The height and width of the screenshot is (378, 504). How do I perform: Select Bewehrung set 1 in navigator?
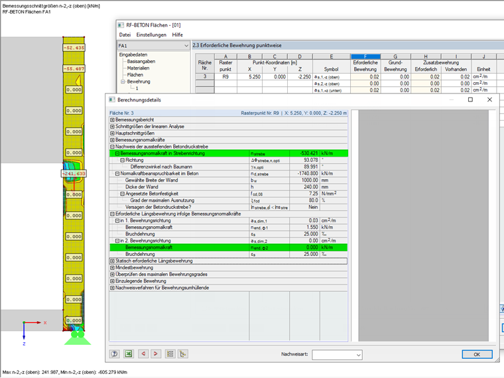click(x=137, y=88)
